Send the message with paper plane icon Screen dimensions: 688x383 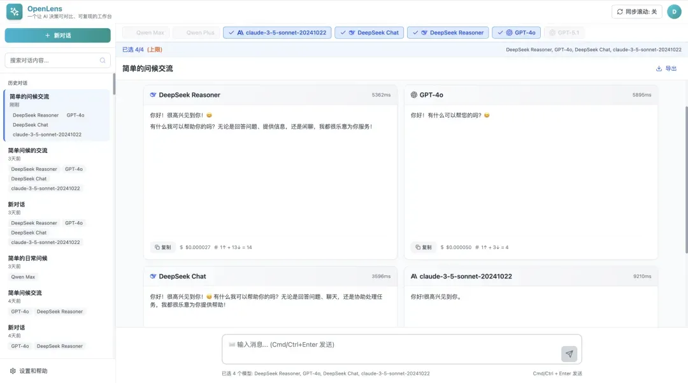(569, 354)
